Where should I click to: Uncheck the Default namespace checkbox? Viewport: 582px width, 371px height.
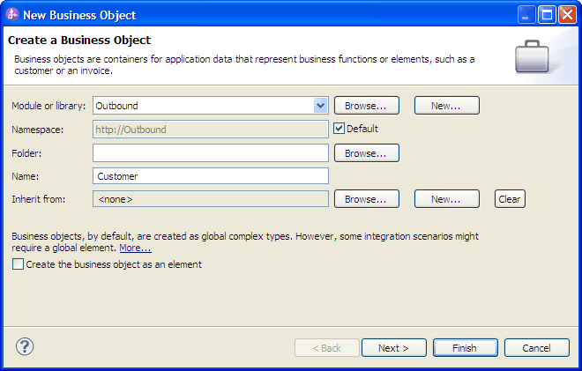click(x=339, y=129)
